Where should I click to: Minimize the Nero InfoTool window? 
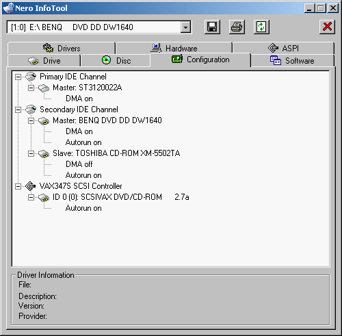(310, 8)
